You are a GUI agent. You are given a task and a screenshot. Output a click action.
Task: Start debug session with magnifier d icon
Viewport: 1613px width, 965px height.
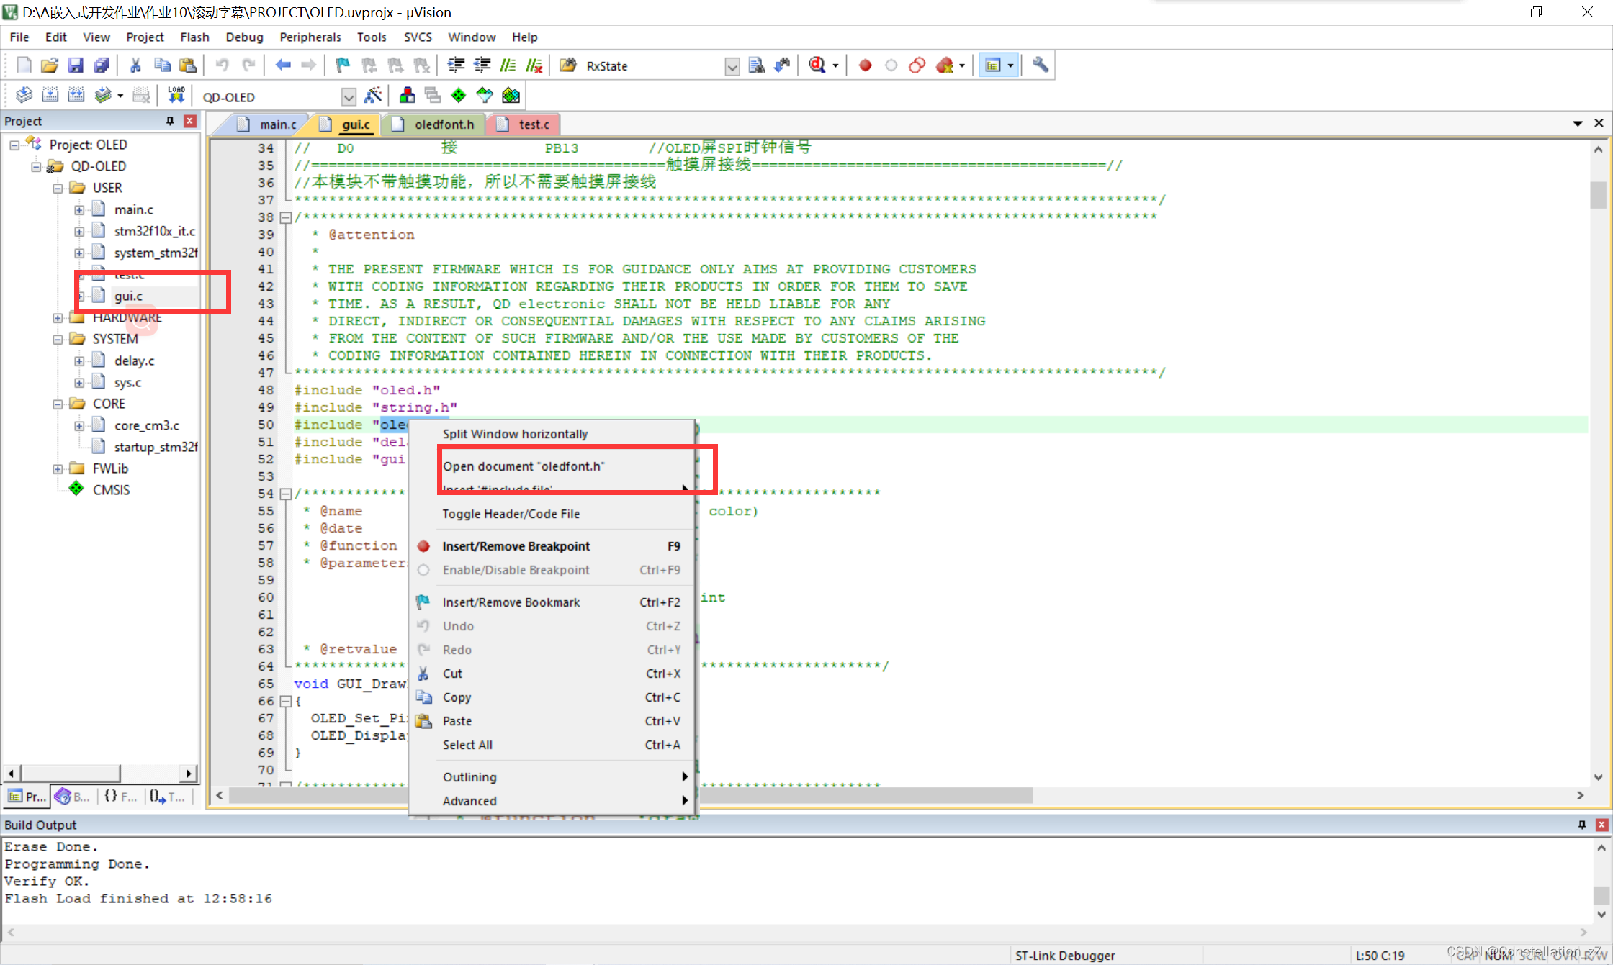coord(817,65)
